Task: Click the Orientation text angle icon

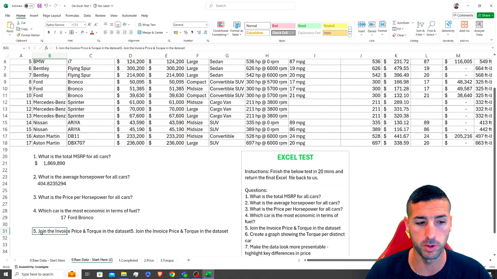Action: (125, 25)
